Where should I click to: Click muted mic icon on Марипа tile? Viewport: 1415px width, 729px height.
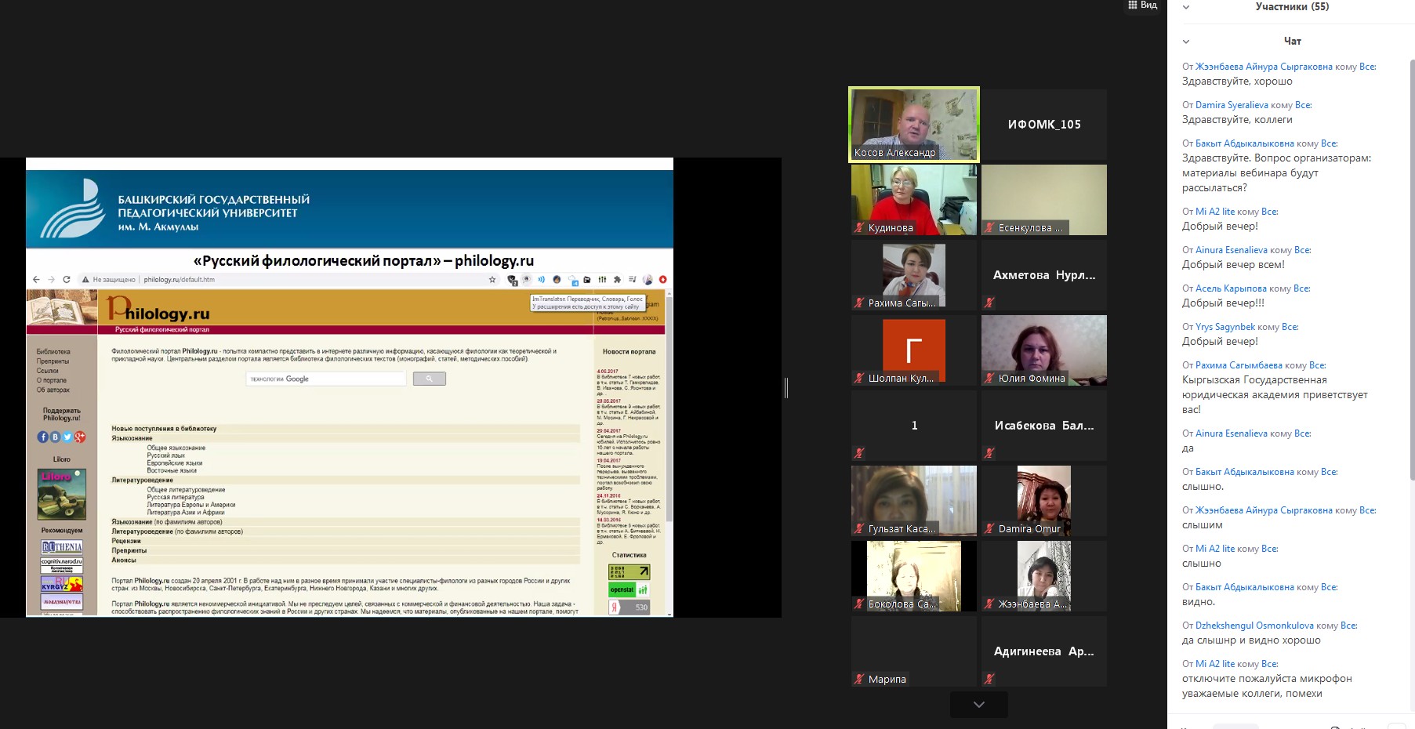(x=860, y=680)
